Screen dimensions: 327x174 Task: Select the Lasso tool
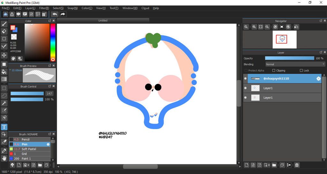pos(4,96)
